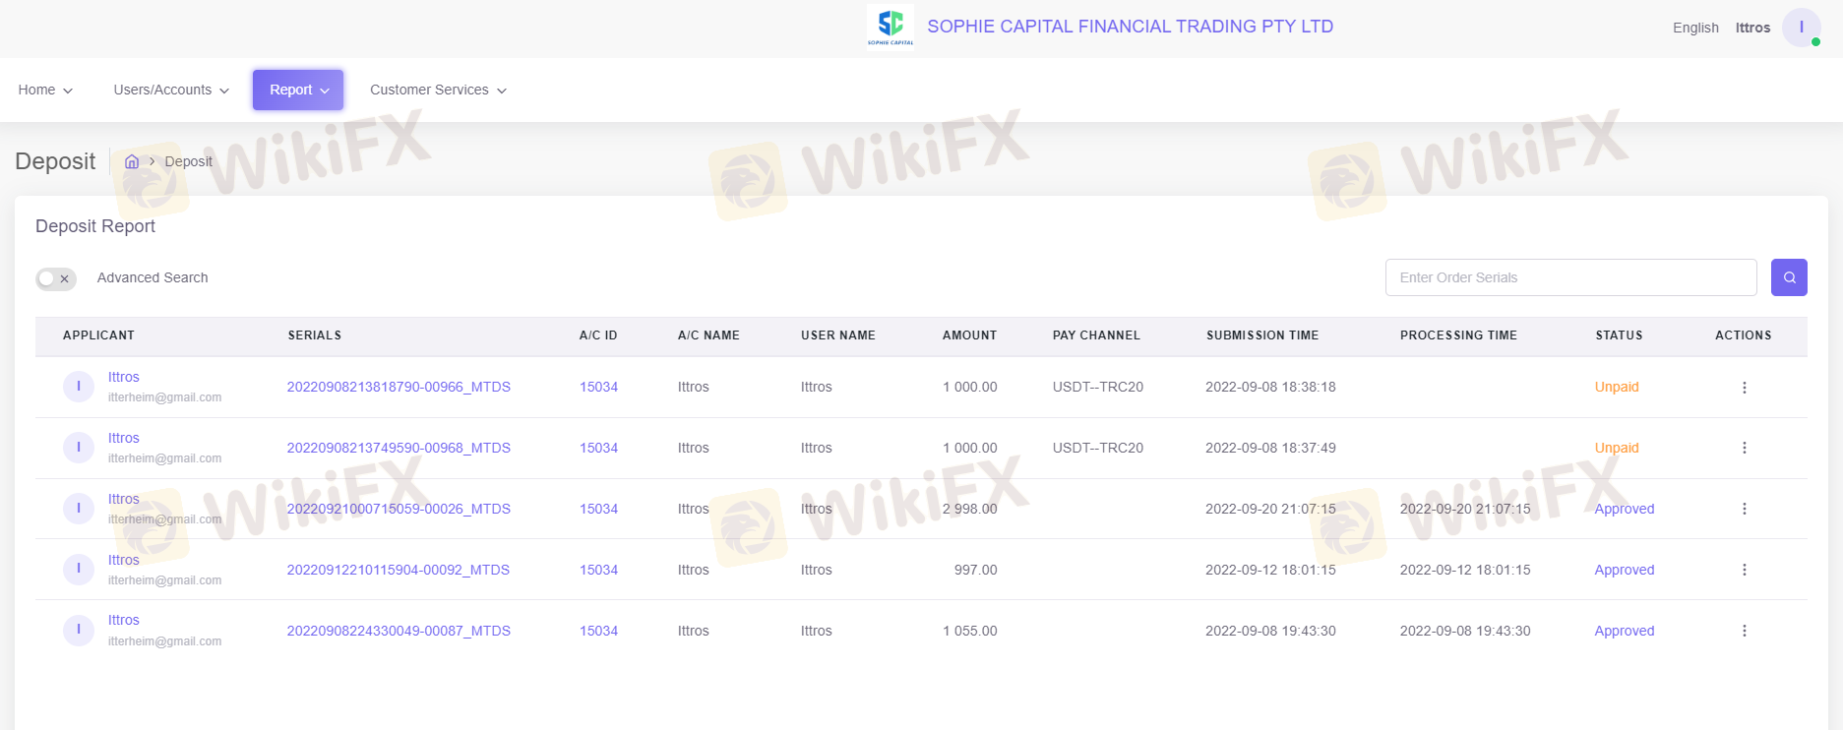Screen dimensions: 1843x730
Task: Click USDT--TRC20 in the 18:38:18 row
Action: point(1098,387)
